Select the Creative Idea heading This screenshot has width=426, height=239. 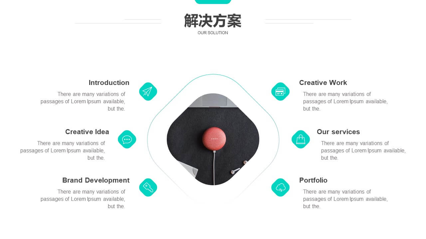pos(87,132)
